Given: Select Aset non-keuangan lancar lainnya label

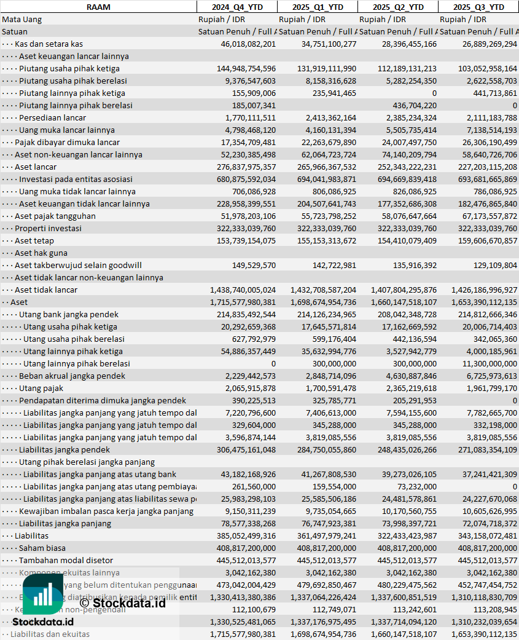Looking at the screenshot, I should pos(79,154).
